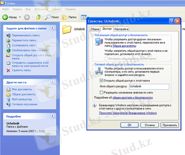Screen dimensions: 185x155
Task: Click the greyed Forward arrow button
Action: pyautogui.click(x=27, y=17)
